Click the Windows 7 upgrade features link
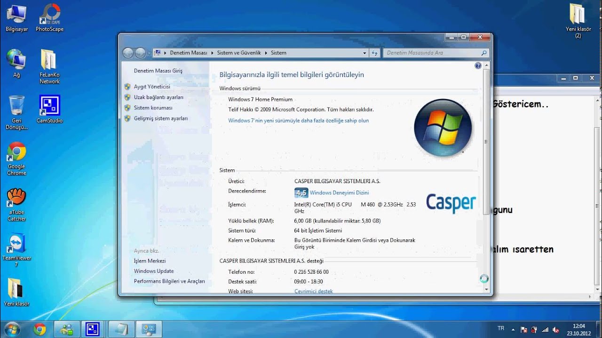The height and width of the screenshot is (338, 602). [x=299, y=121]
